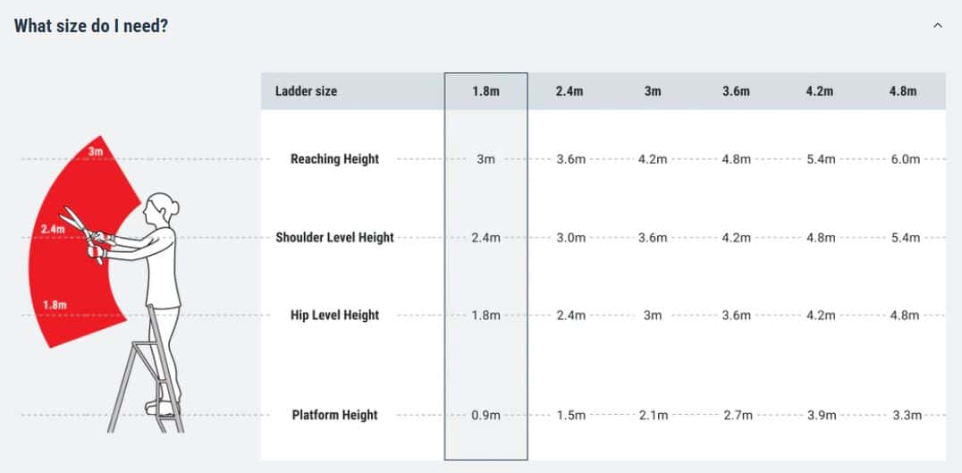Choose the 3.6m ladder size column header

pos(736,91)
